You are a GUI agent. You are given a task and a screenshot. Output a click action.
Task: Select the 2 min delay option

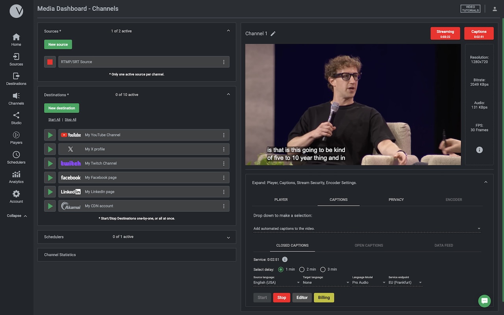click(302, 270)
